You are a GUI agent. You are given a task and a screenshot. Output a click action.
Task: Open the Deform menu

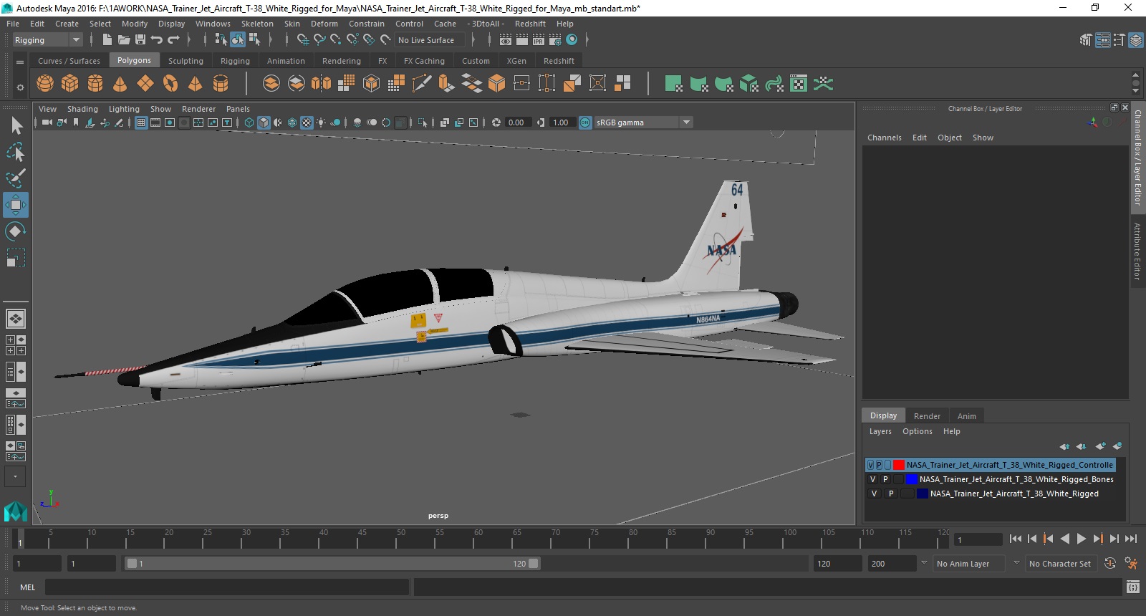[324, 24]
